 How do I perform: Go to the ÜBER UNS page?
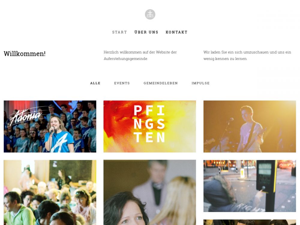pyautogui.click(x=146, y=32)
